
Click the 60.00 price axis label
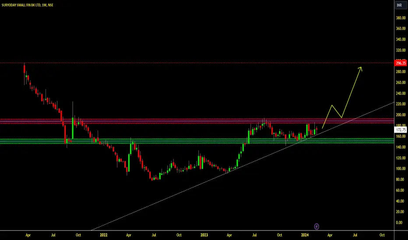pos(401,190)
